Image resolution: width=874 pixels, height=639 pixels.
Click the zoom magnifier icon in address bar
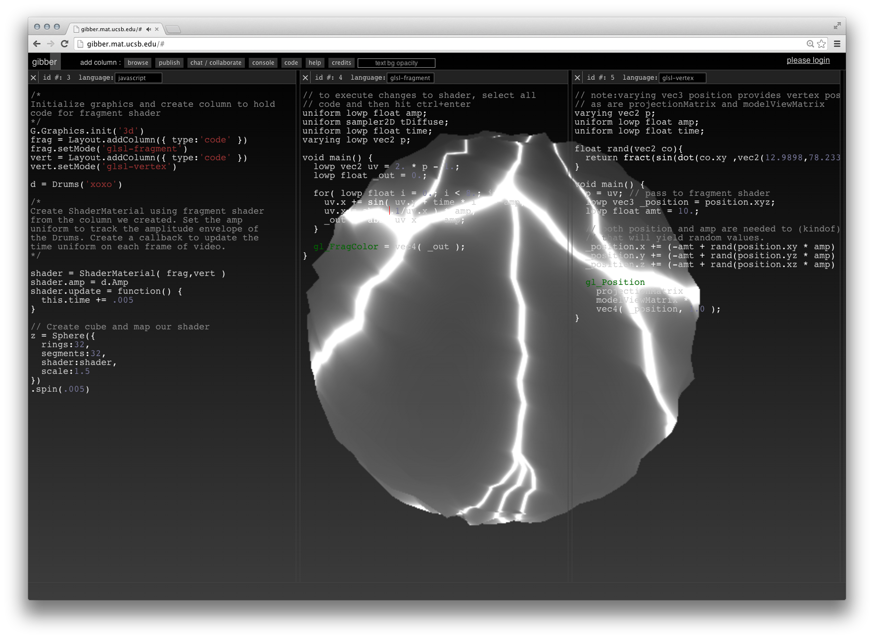810,44
